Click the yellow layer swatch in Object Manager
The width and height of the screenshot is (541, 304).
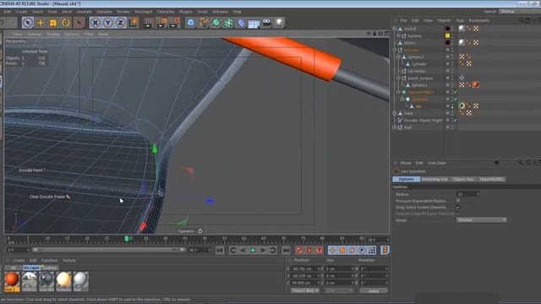(447, 35)
